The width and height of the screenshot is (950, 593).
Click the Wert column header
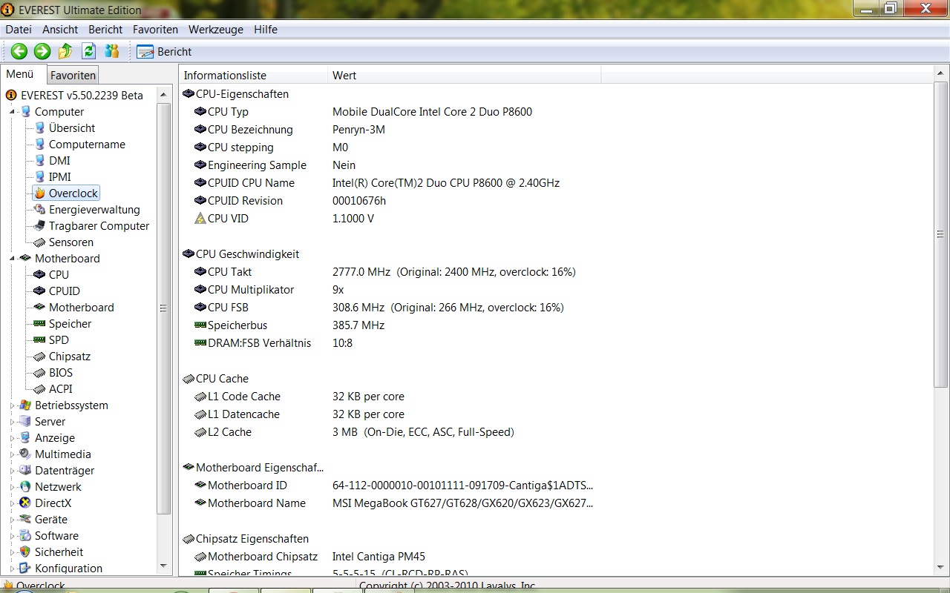coord(464,76)
